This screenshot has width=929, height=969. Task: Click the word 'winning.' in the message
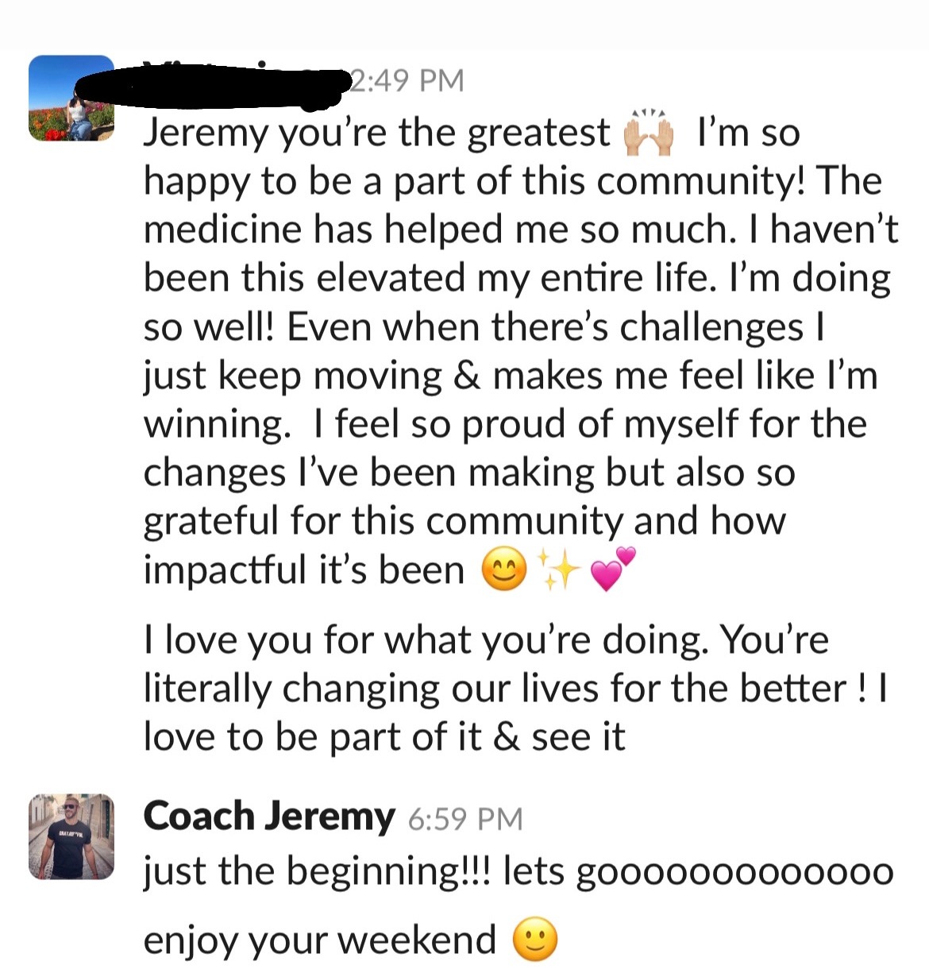point(218,426)
